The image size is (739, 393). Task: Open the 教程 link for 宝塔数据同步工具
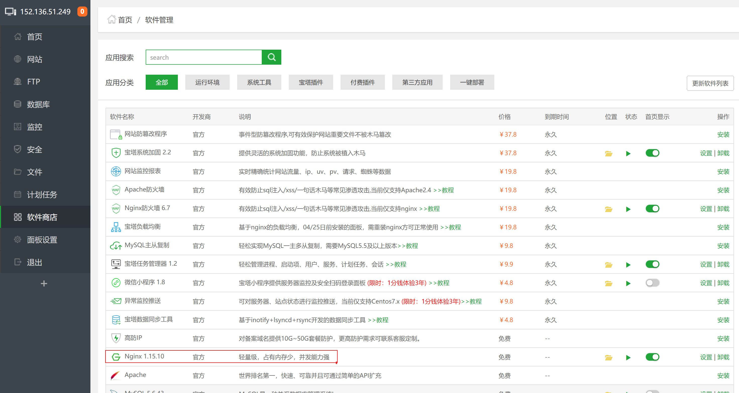[x=378, y=320]
